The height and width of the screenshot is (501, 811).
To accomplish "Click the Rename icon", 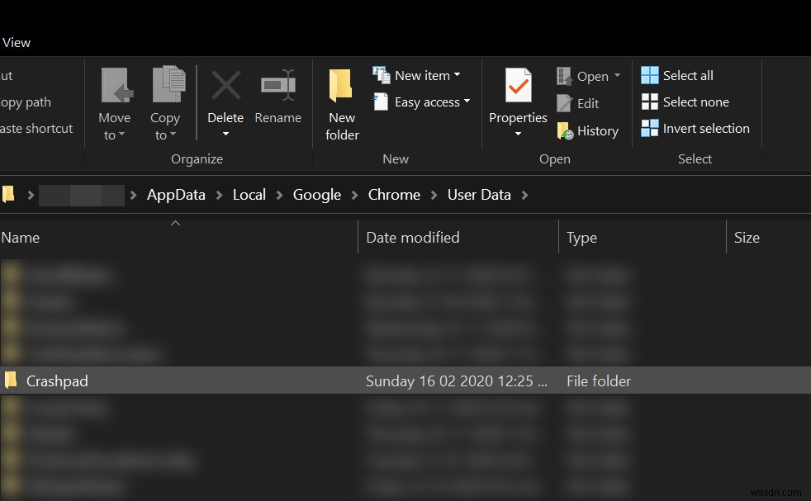I will click(278, 85).
